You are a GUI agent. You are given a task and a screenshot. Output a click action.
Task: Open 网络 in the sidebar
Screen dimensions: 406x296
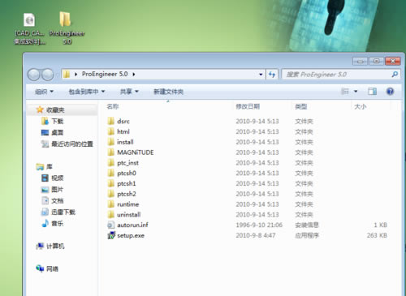(x=47, y=268)
